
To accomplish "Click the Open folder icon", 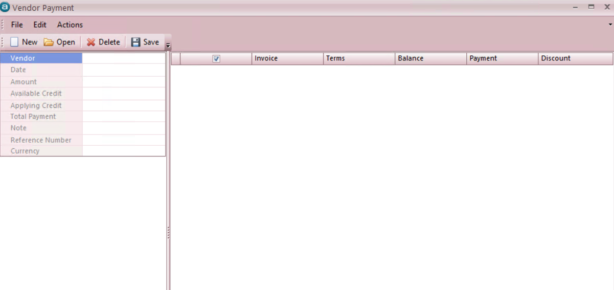I will click(49, 42).
